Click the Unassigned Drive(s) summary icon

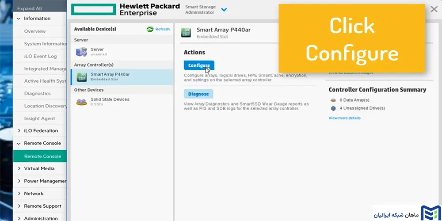[x=333, y=108]
